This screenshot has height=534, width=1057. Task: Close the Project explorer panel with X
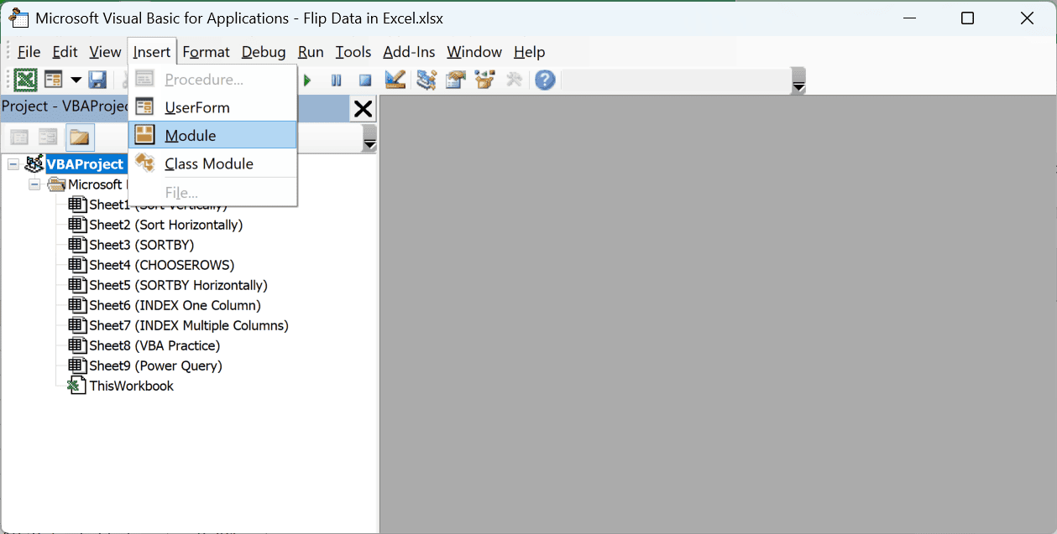point(363,109)
